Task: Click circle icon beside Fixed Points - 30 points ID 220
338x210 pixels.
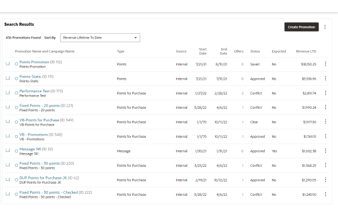Action: click(16, 165)
